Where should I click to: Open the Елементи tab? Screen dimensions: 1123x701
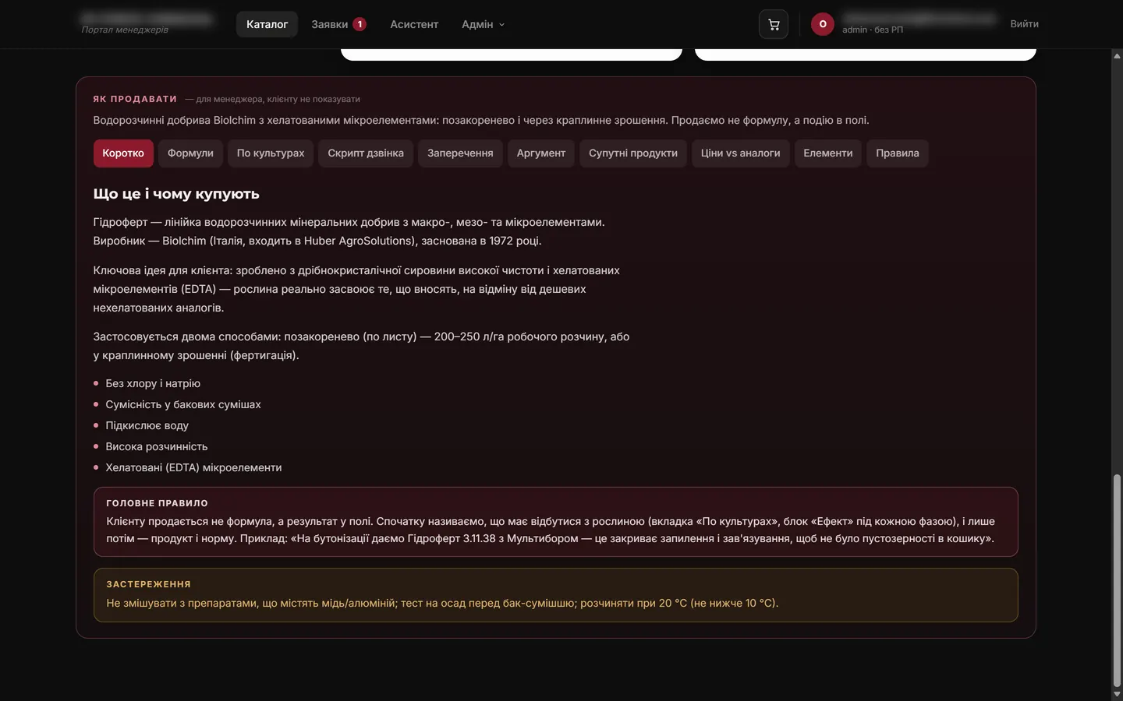pyautogui.click(x=827, y=153)
